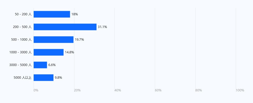Click the 3000 - 5000 人 bar
253x103 pixels.
tap(40, 65)
